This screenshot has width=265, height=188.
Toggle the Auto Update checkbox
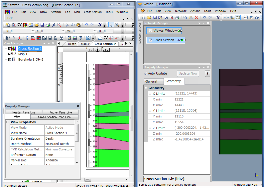pyautogui.click(x=145, y=74)
